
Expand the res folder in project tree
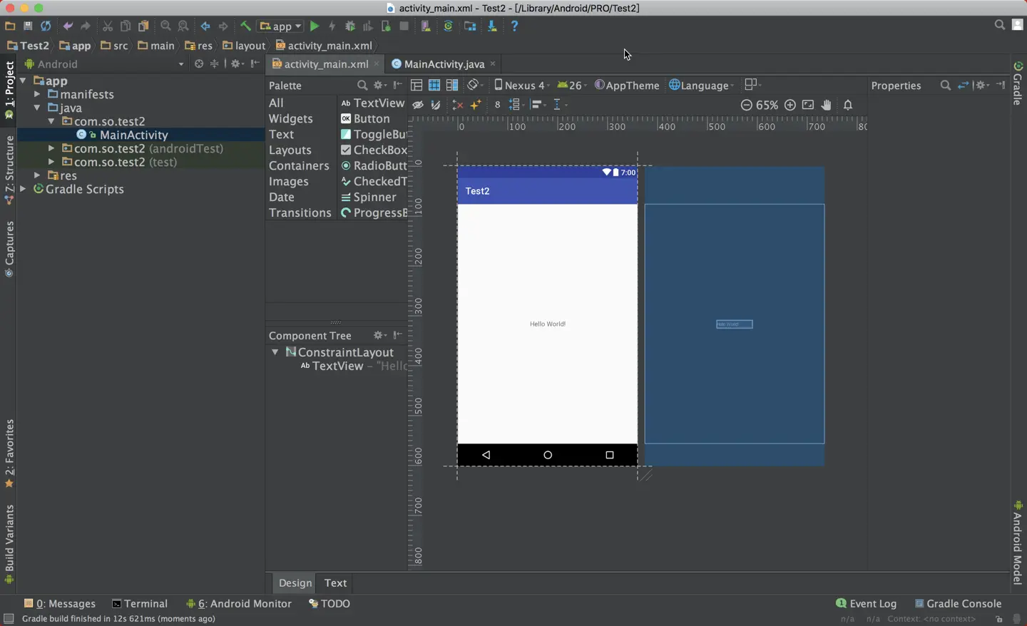tap(37, 175)
